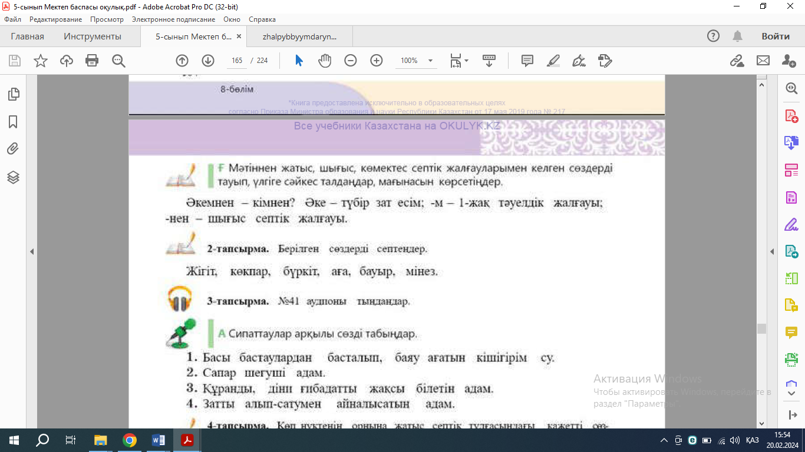This screenshot has width=805, height=452.
Task: Close the 5-сынып Мектеп document tab
Action: [239, 36]
